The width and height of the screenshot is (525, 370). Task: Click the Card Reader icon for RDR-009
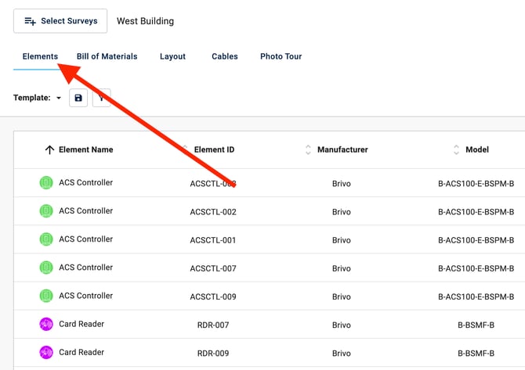point(46,353)
